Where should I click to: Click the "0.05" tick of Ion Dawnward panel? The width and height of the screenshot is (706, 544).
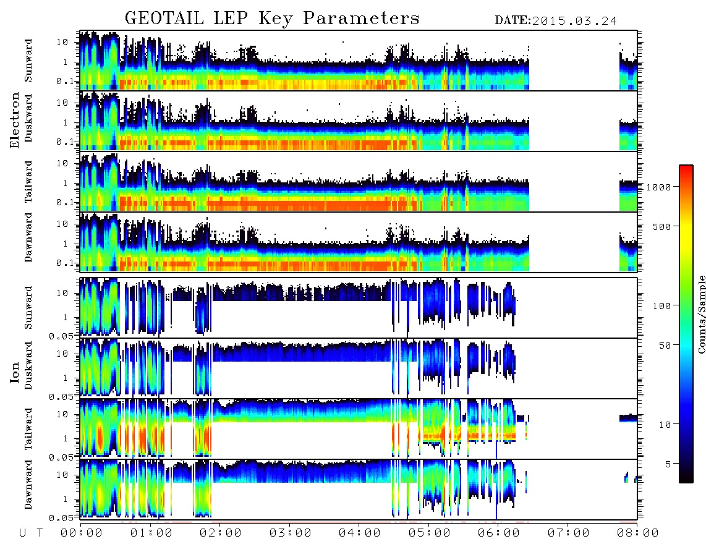click(x=61, y=518)
